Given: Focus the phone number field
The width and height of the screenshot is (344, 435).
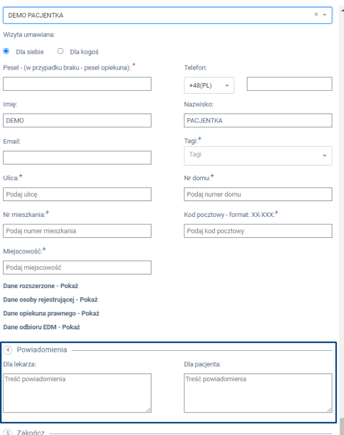Looking at the screenshot, I should click(289, 84).
